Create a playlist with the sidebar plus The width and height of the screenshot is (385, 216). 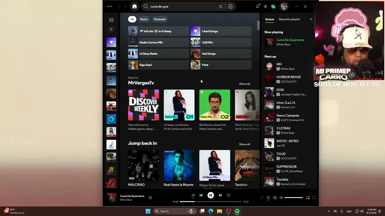pyautogui.click(x=111, y=29)
